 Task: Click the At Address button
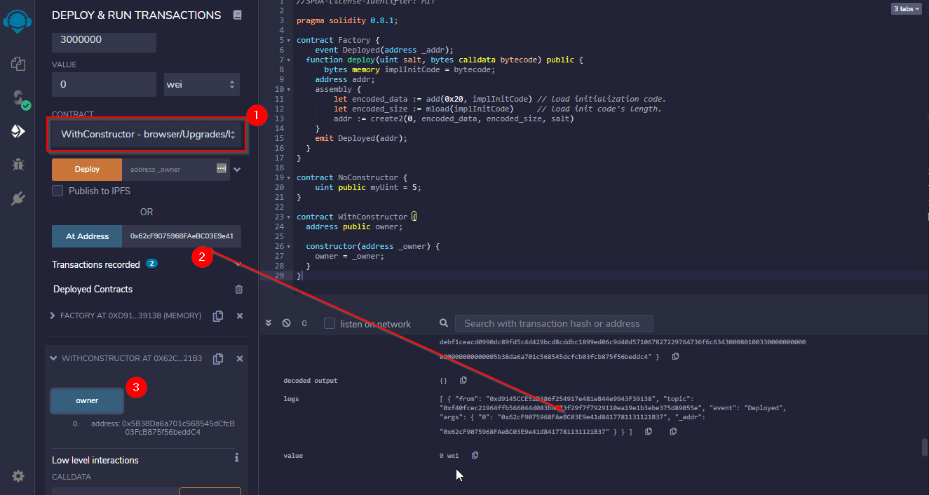87,236
